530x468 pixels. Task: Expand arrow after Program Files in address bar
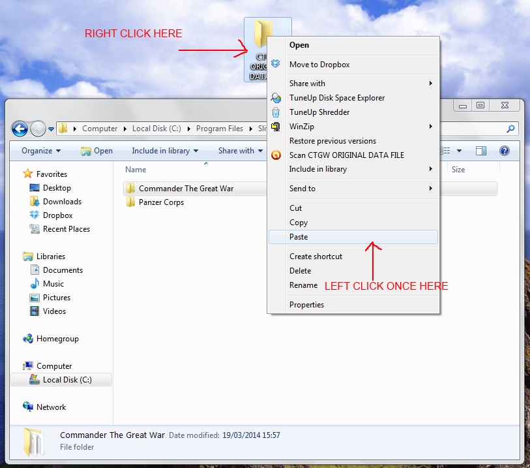pos(251,129)
